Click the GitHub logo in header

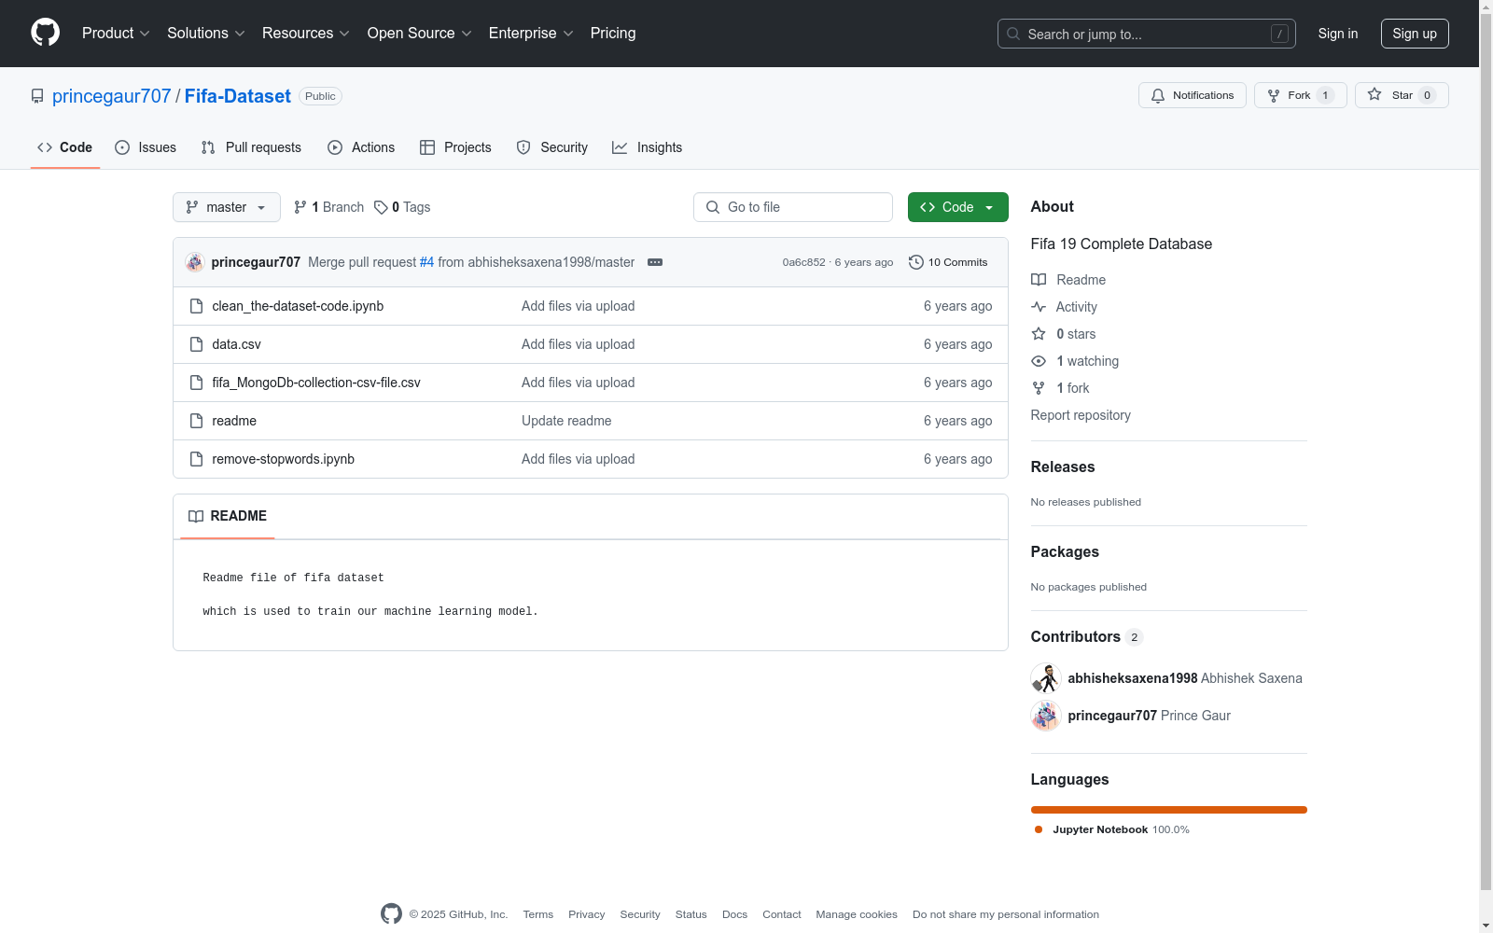pos(45,33)
